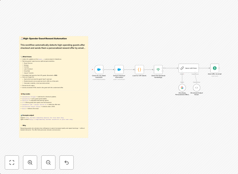Click the 'Airport Transfer' amenity list item

tap(29, 73)
